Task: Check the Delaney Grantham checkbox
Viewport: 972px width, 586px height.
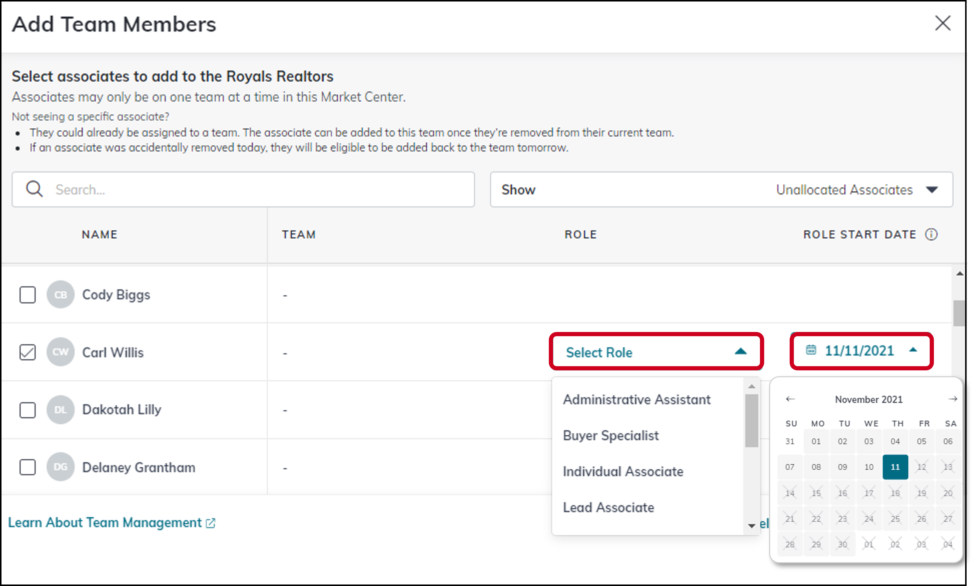Action: [x=28, y=467]
